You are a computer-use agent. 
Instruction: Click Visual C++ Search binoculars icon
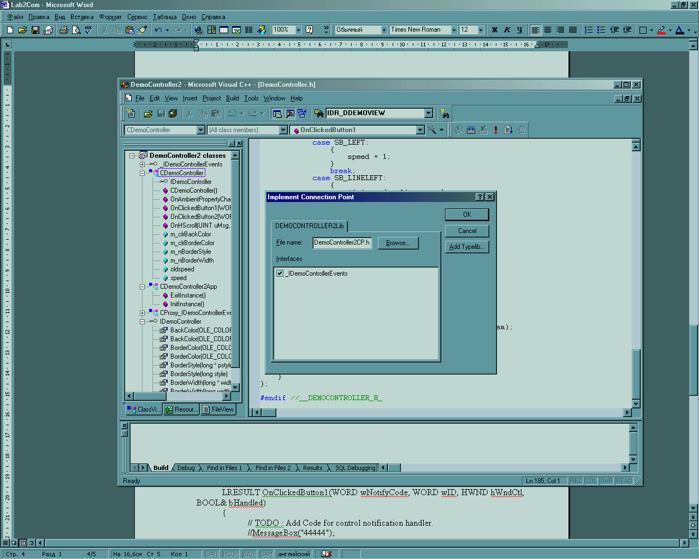pos(445,114)
